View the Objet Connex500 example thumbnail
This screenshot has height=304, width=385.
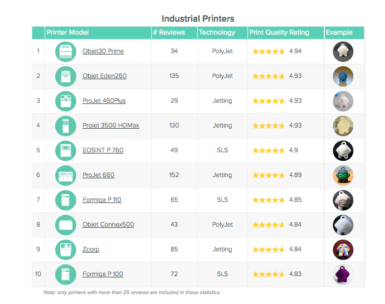pos(343,225)
